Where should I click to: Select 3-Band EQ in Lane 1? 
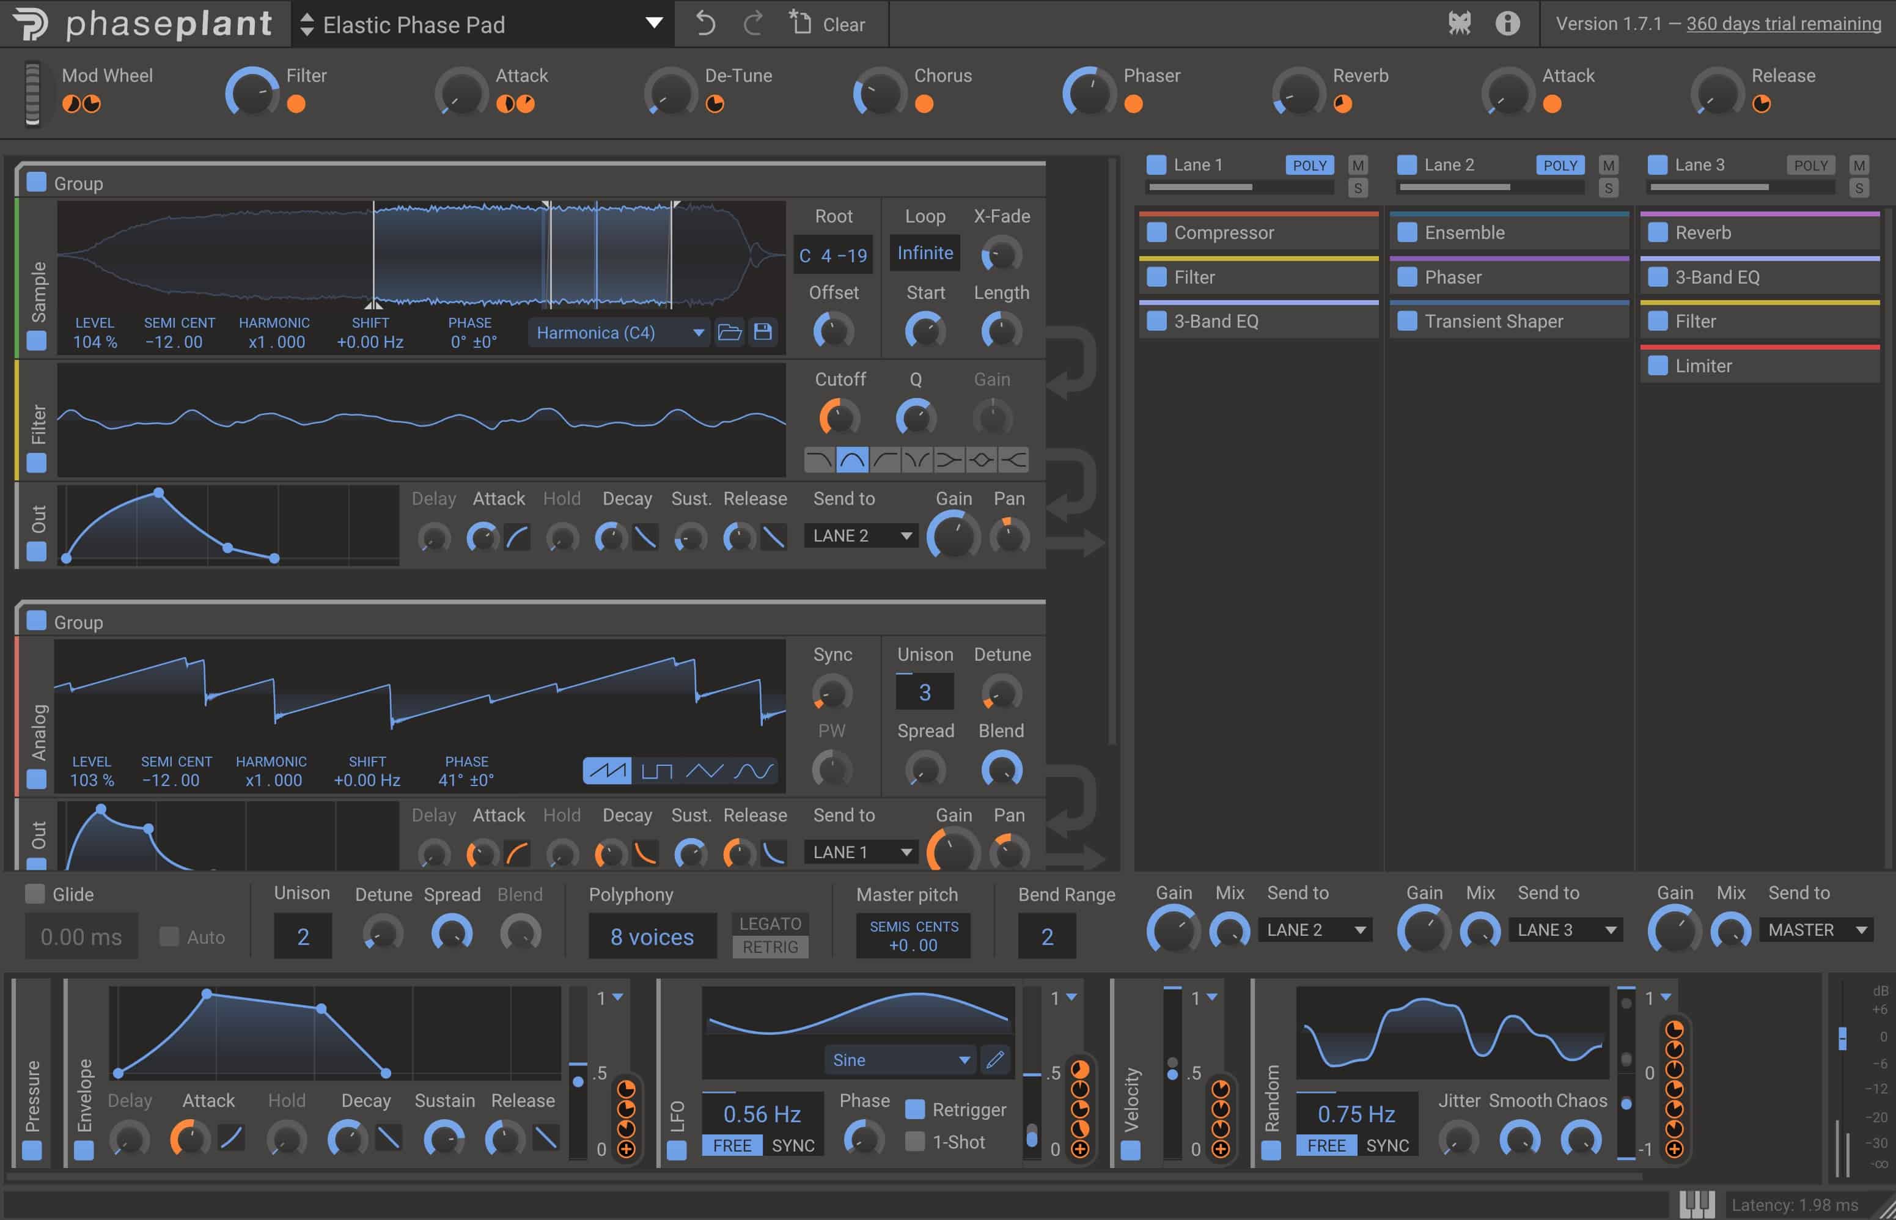(x=1258, y=321)
